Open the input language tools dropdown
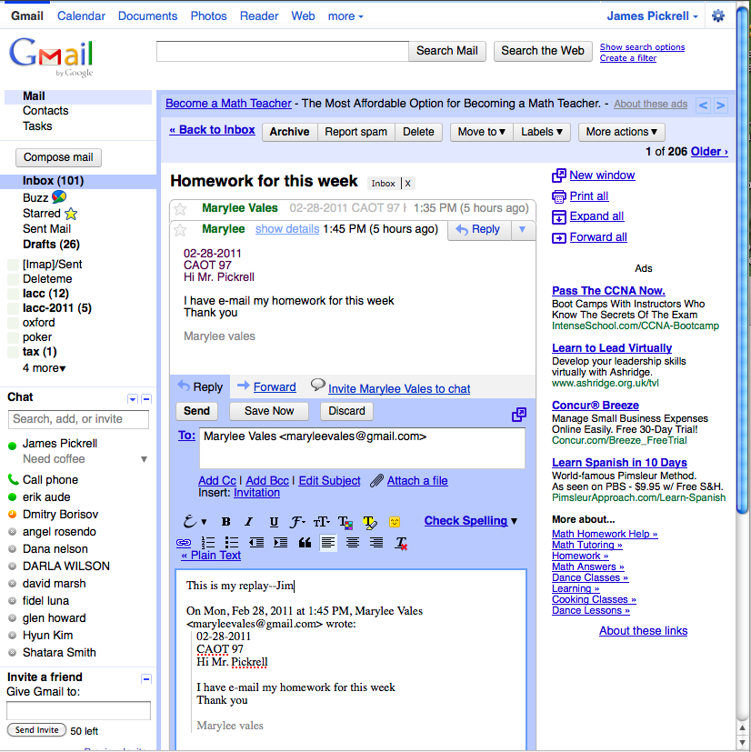The width and height of the screenshot is (751, 752). 195,521
